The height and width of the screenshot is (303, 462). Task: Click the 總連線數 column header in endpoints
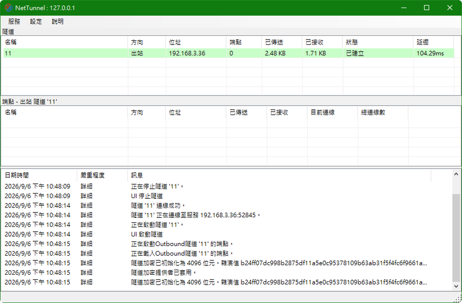pos(383,112)
